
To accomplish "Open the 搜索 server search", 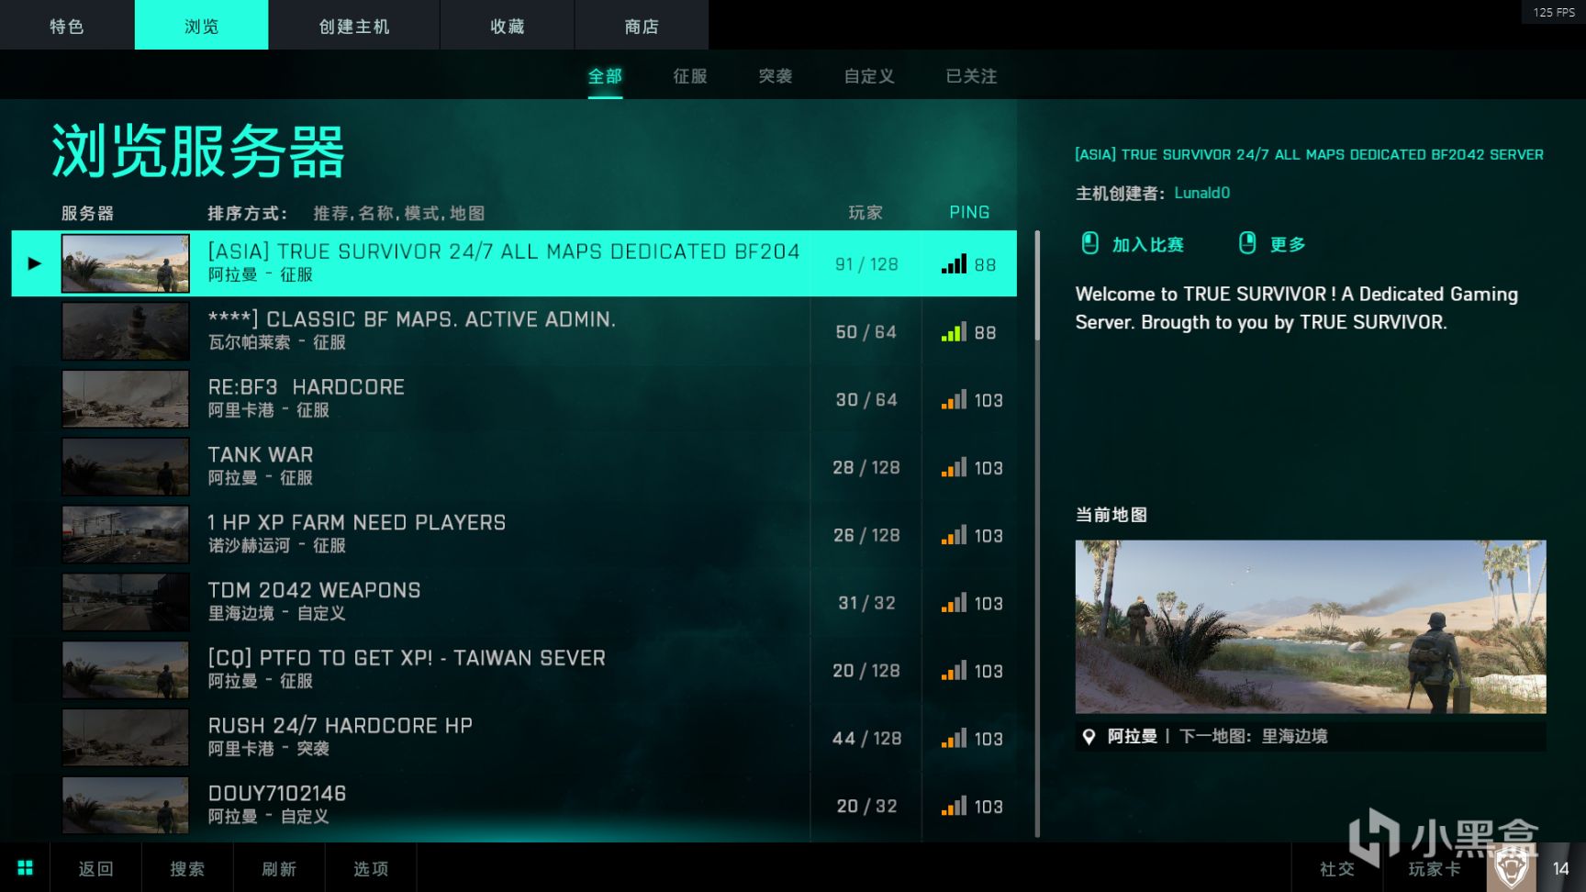I will click(x=188, y=868).
